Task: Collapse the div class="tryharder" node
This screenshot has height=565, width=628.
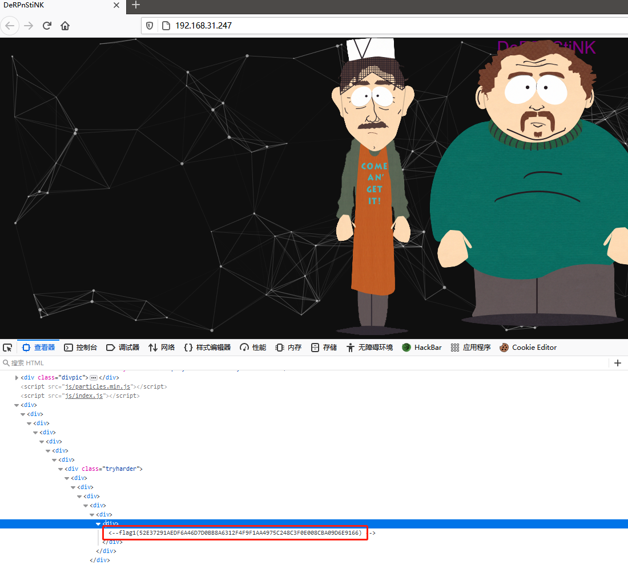Action: (x=61, y=469)
